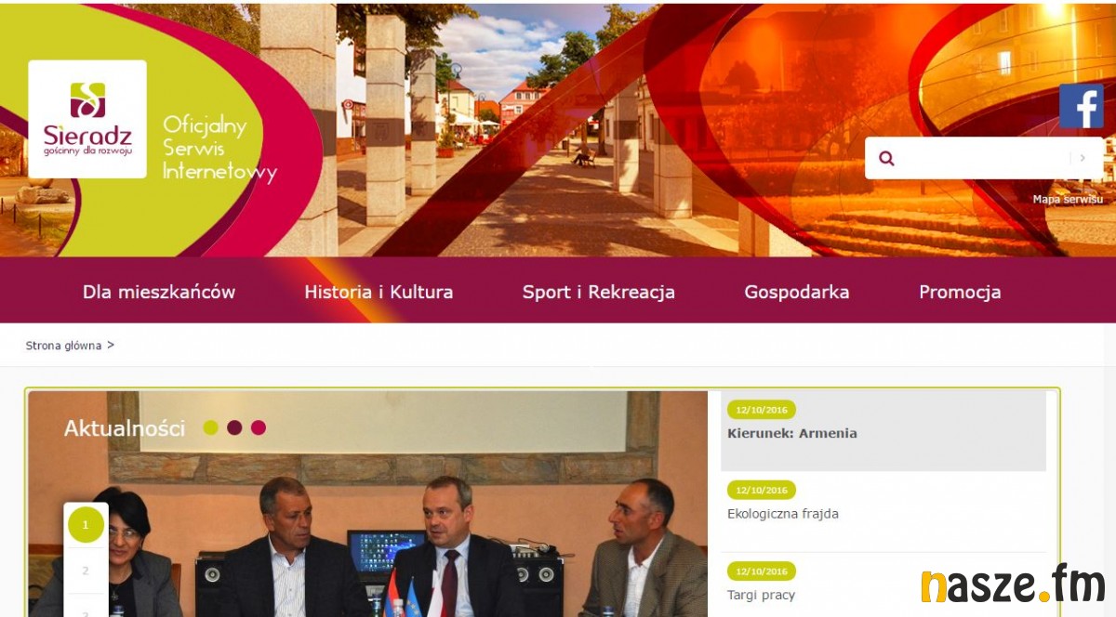The height and width of the screenshot is (617, 1116).
Task: Open the Gospodarka menu
Action: [797, 292]
